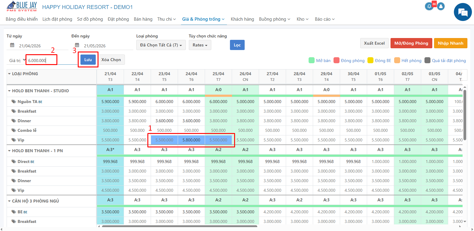Click the Mở/Đóng Phòng button
The image size is (474, 231).
(x=411, y=43)
